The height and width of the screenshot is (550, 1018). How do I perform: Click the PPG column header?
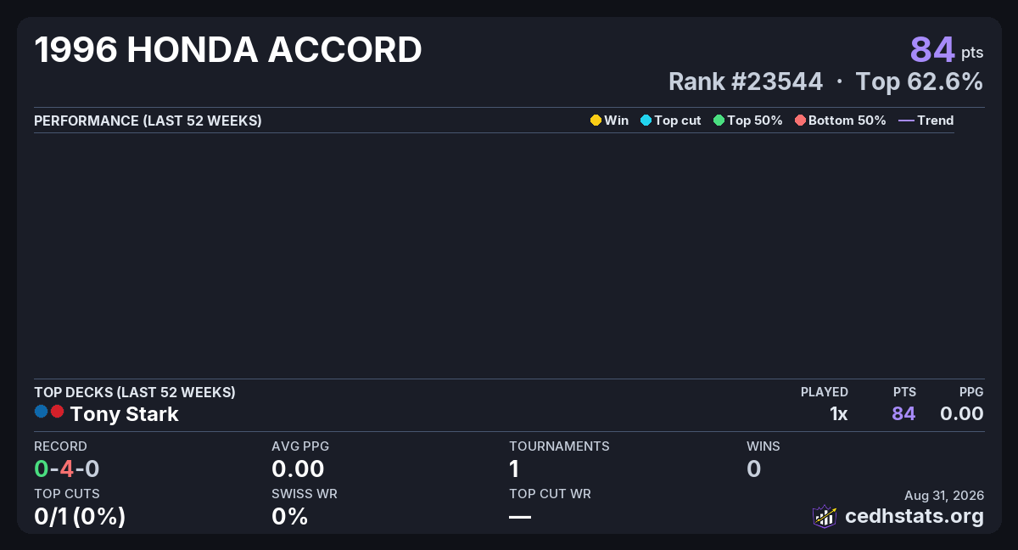pyautogui.click(x=971, y=392)
